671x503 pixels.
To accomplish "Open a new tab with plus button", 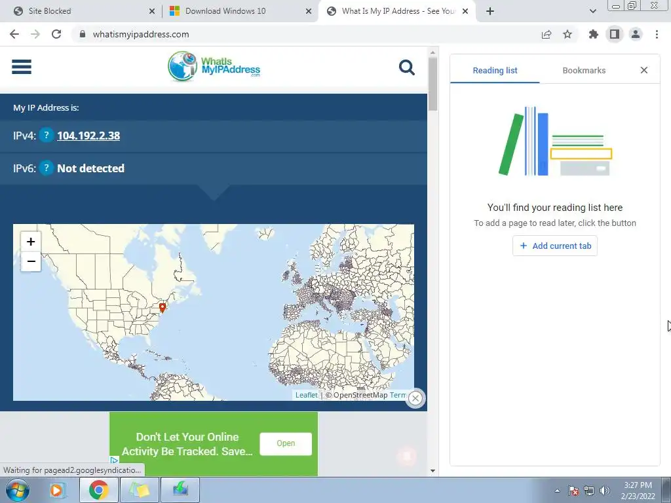I will click(490, 11).
